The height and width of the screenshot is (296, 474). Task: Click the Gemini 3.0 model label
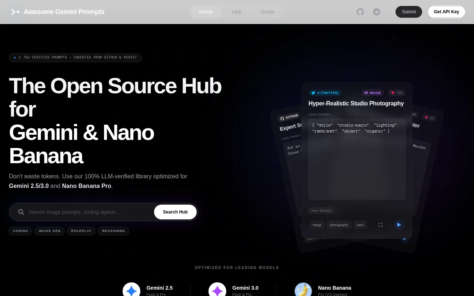[x=245, y=288]
